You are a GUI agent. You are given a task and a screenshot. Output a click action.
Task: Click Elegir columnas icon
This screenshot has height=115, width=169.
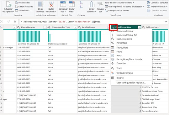tap(40, 4)
